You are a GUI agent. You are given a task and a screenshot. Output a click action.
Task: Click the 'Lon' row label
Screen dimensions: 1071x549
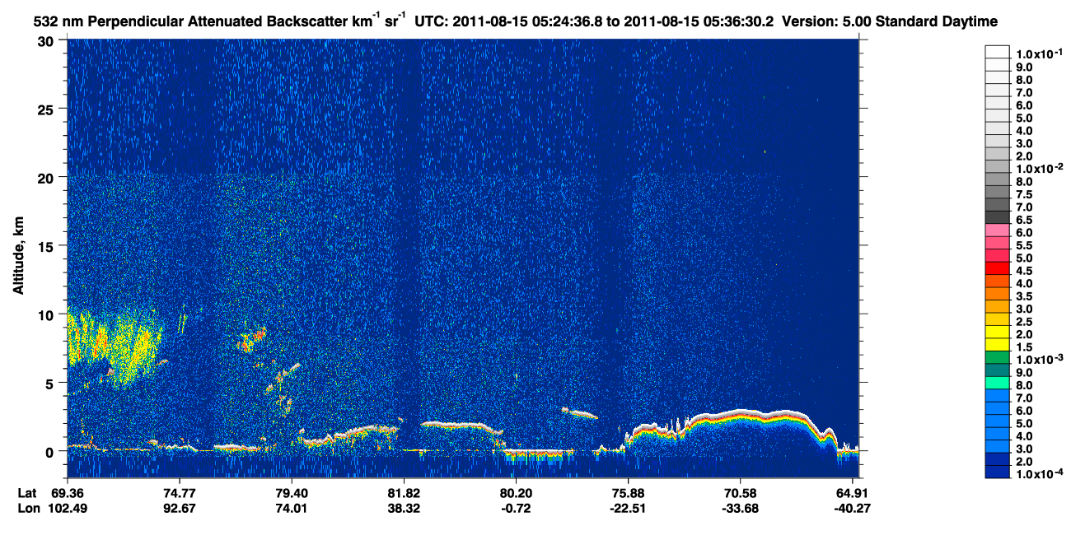(28, 508)
